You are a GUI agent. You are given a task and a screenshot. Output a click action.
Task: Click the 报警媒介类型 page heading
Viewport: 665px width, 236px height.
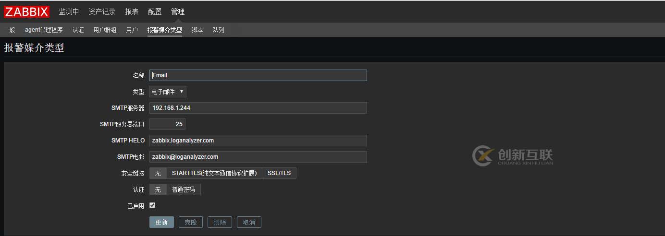pos(34,48)
